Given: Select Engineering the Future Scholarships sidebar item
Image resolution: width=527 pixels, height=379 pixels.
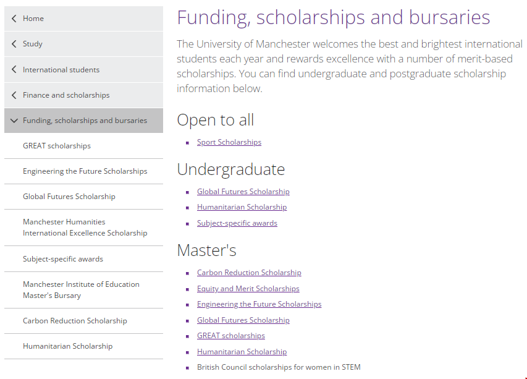Looking at the screenshot, I should click(85, 171).
